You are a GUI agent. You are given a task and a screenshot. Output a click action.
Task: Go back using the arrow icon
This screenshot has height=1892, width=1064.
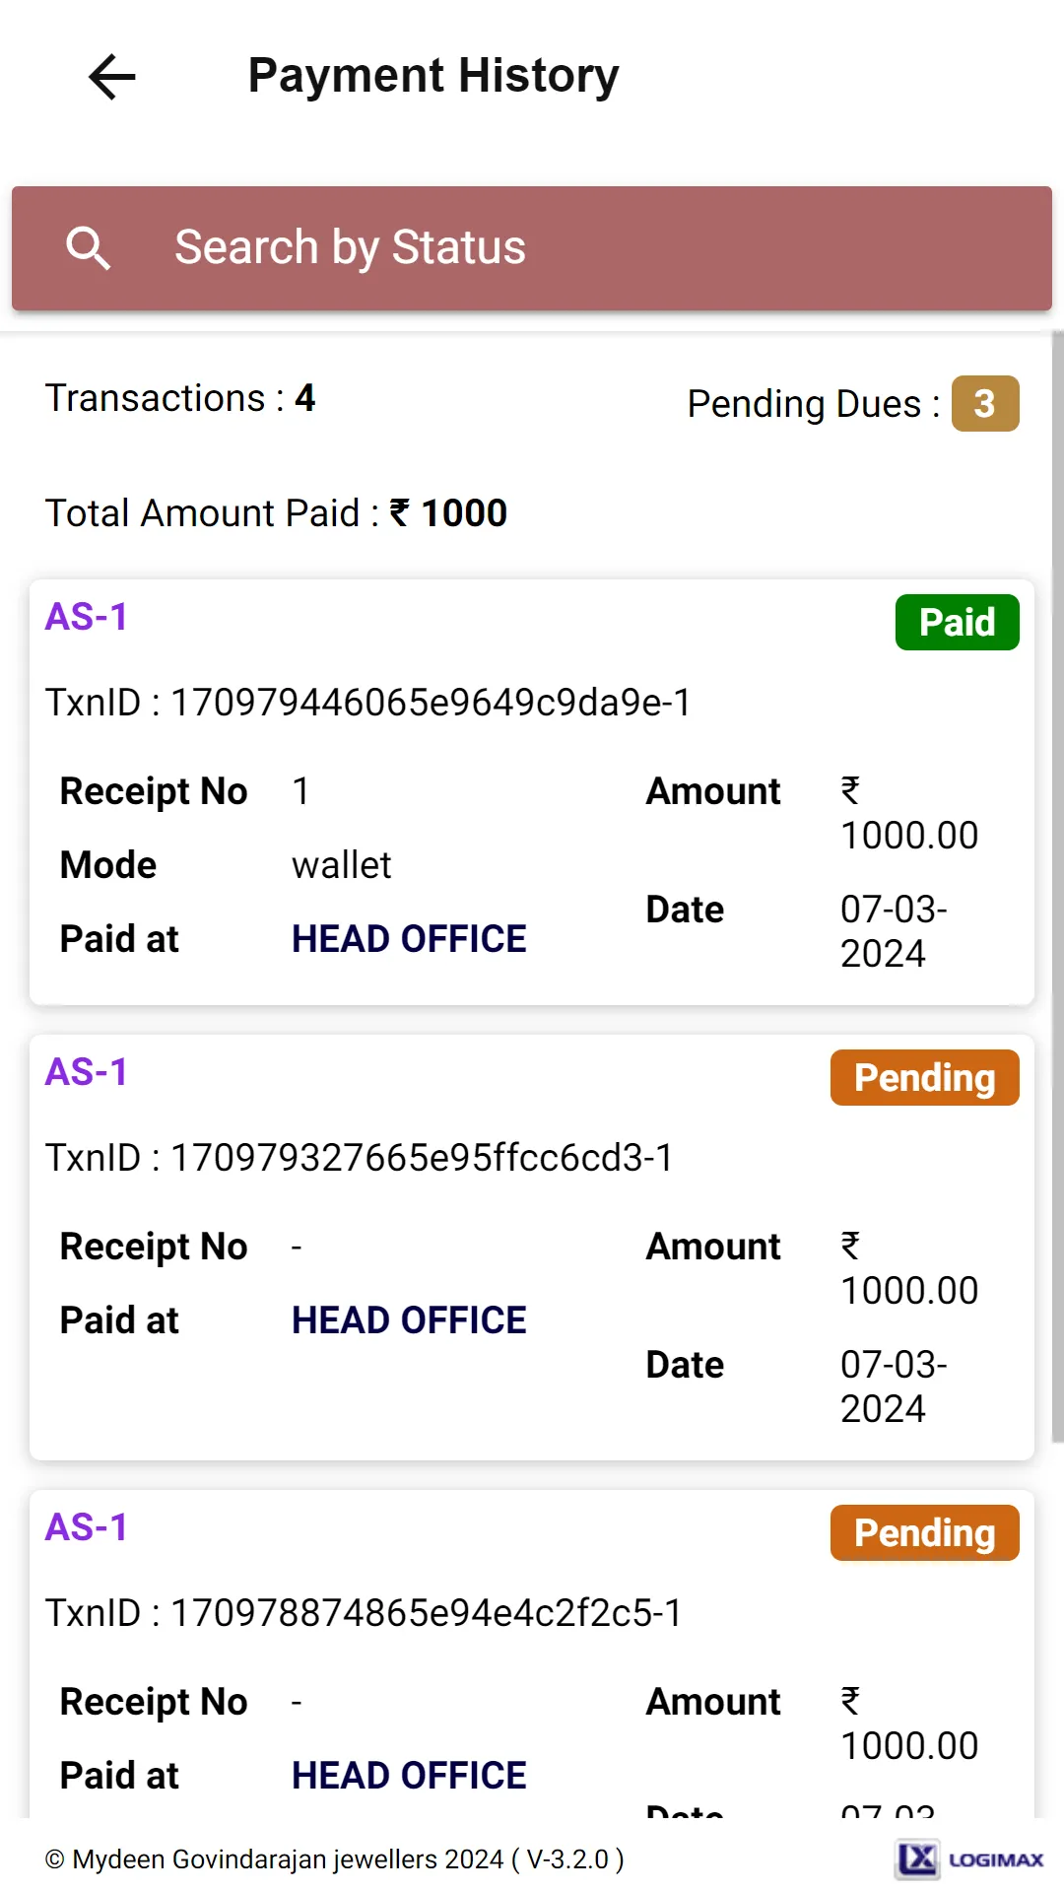112,77
